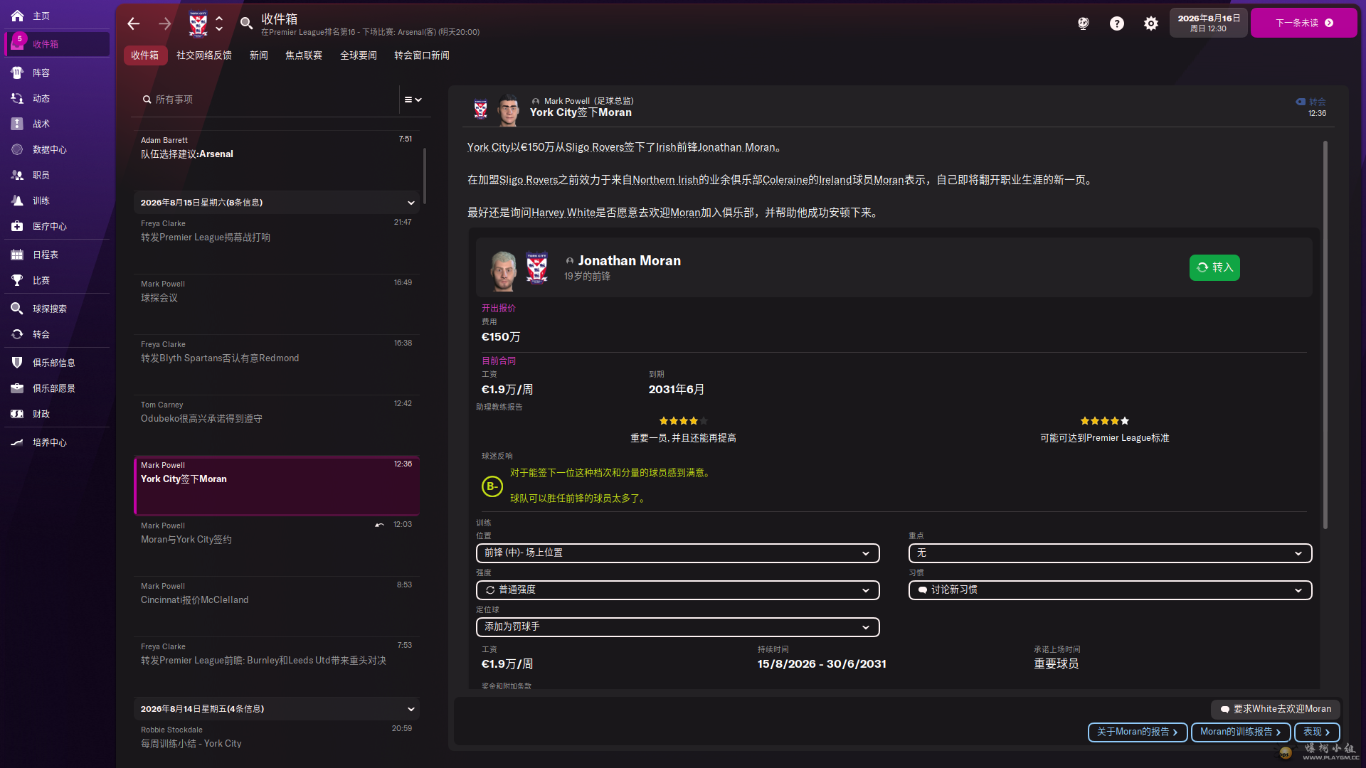Follow the Sligo Rovers link in first sentence
Viewport: 1366px width, 768px height.
tap(595, 147)
